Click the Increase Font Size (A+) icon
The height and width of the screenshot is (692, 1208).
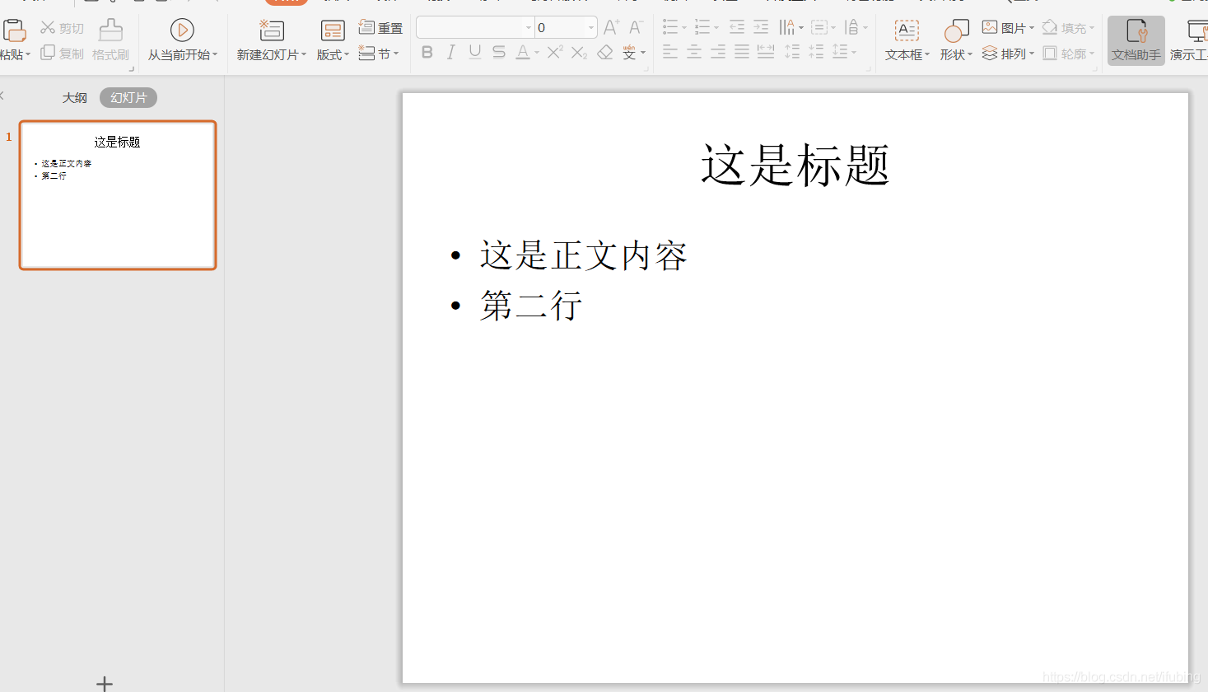point(611,27)
